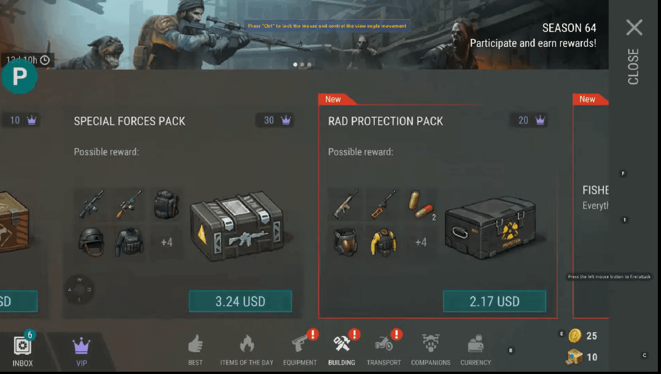Viewport: 661px width, 374px height.
Task: Close the shop with the X
Action: coord(634,28)
